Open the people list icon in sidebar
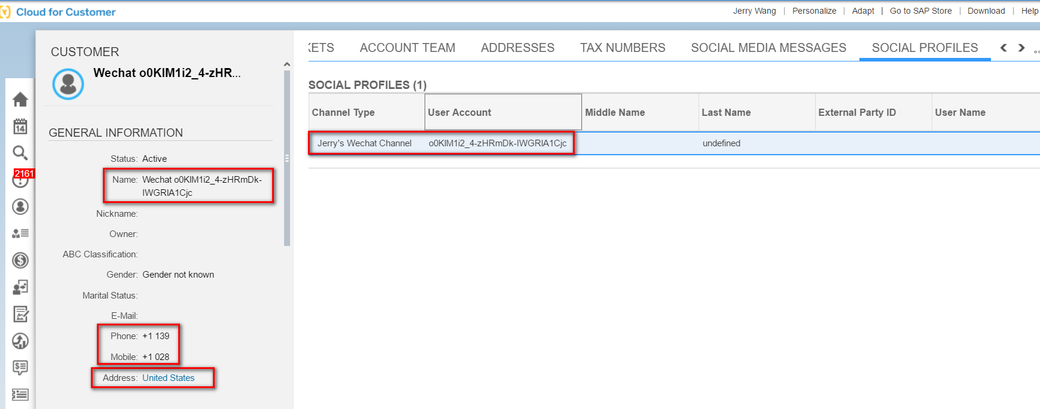Image resolution: width=1040 pixels, height=409 pixels. [x=20, y=233]
